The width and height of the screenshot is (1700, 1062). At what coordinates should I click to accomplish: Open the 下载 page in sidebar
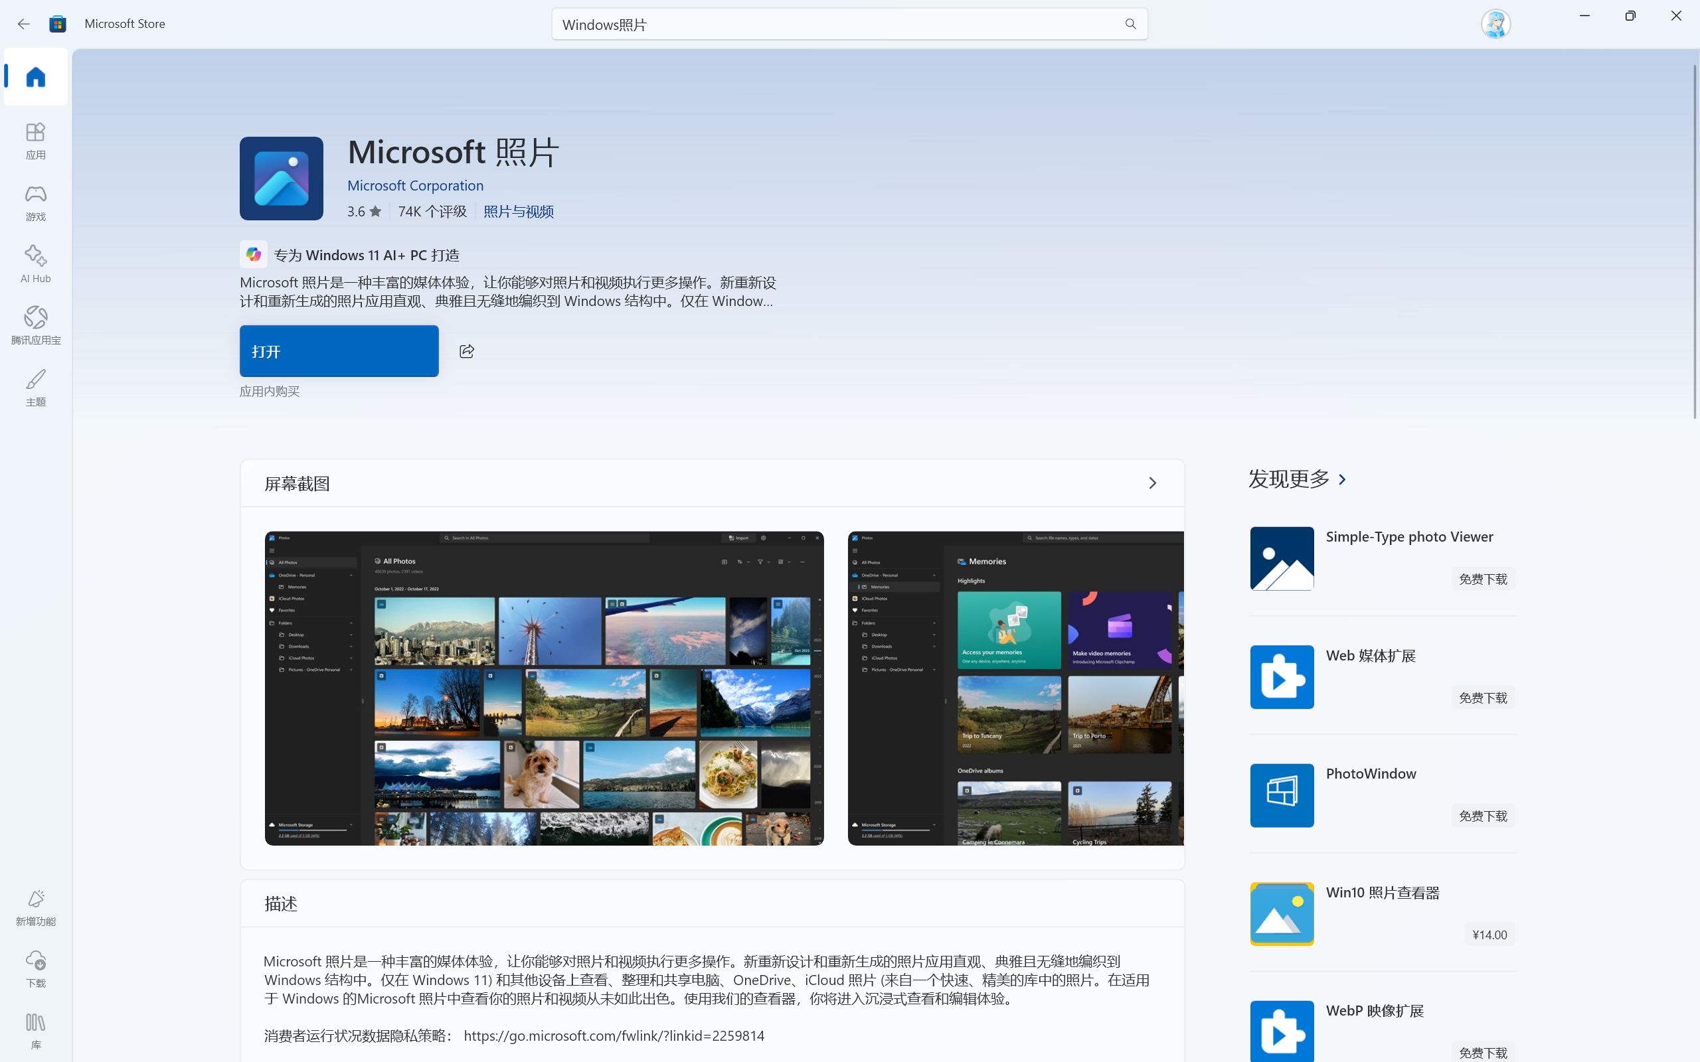click(36, 969)
